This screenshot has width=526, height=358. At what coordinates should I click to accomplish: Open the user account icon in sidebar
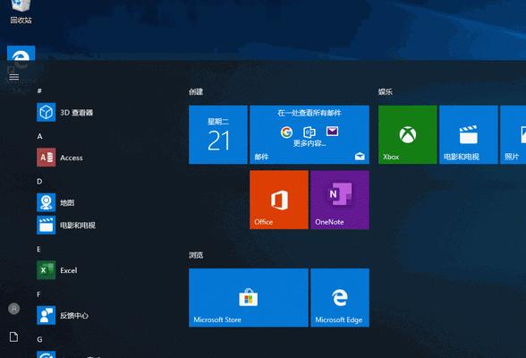pyautogui.click(x=13, y=309)
